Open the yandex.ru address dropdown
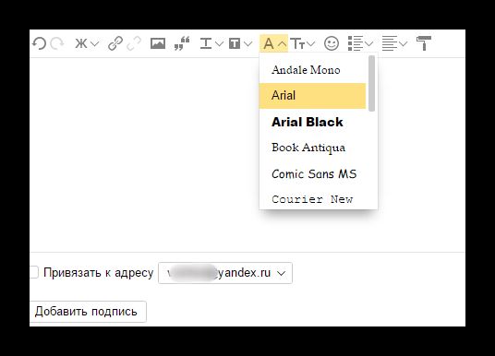This screenshot has height=356, width=495. (x=225, y=273)
